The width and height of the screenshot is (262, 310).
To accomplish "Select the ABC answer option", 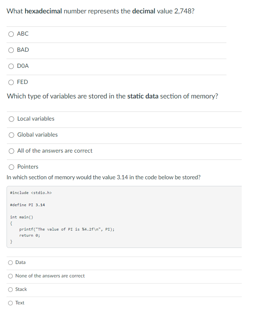I will click(11, 34).
